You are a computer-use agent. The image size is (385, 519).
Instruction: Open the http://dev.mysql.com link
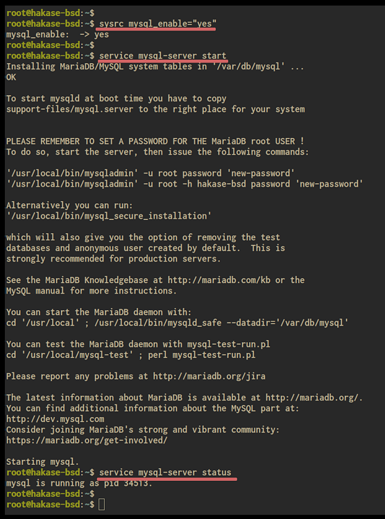coord(55,418)
